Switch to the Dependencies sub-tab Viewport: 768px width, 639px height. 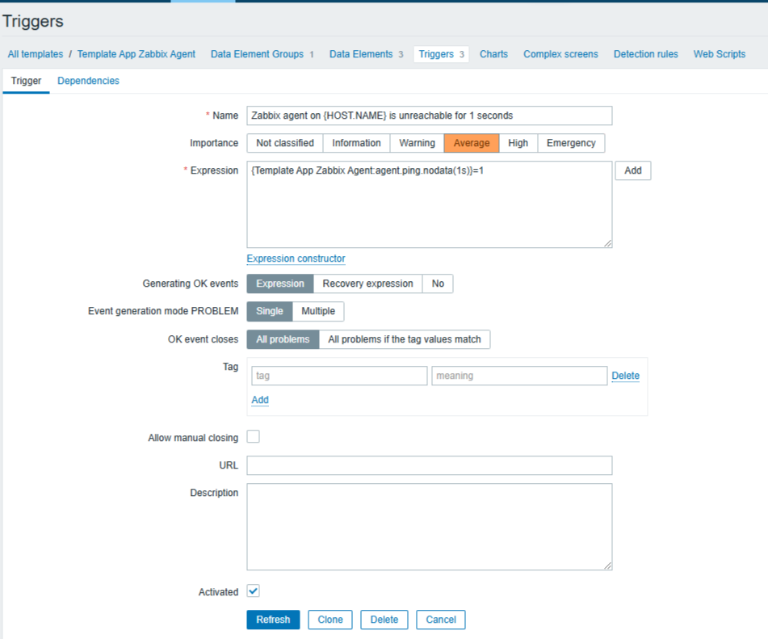[88, 81]
